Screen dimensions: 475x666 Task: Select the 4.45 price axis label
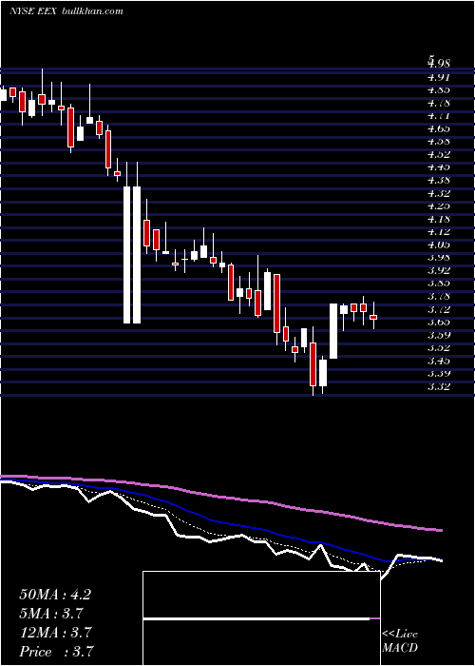pyautogui.click(x=439, y=167)
